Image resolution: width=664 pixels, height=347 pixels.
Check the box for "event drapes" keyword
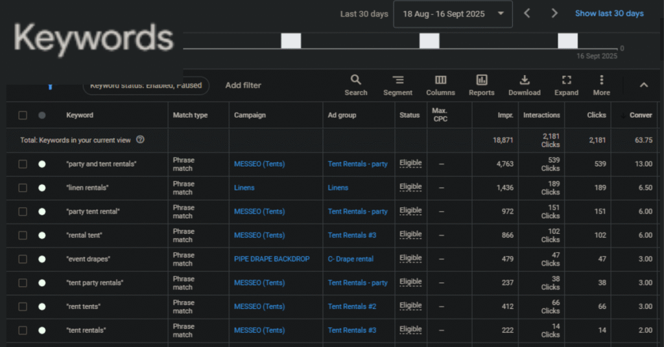(23, 259)
